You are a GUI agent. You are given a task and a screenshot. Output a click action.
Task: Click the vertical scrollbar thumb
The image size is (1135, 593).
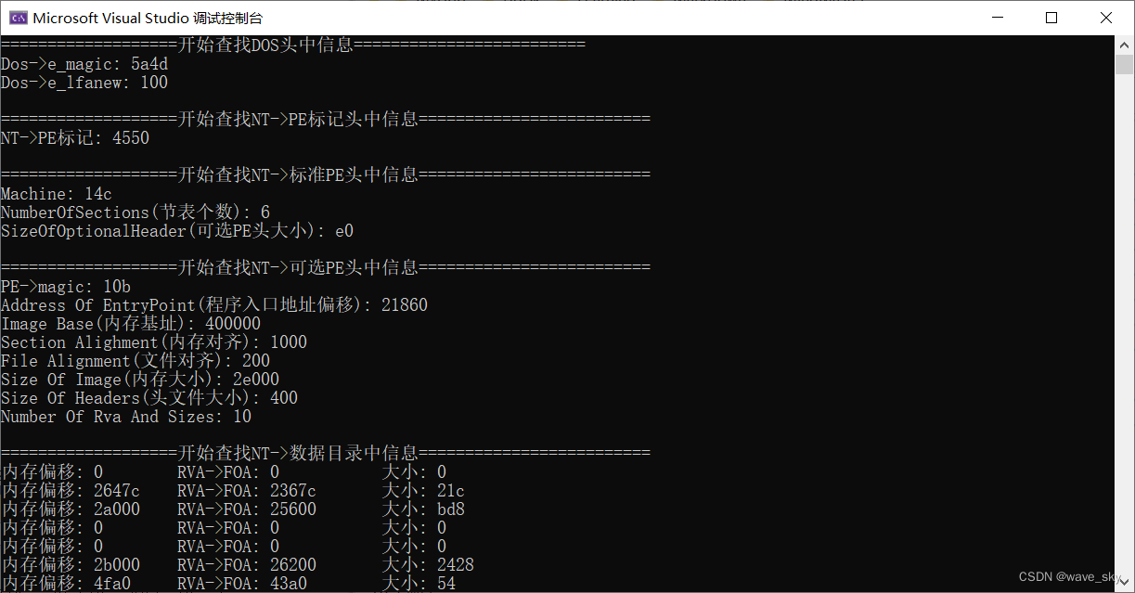[1124, 64]
